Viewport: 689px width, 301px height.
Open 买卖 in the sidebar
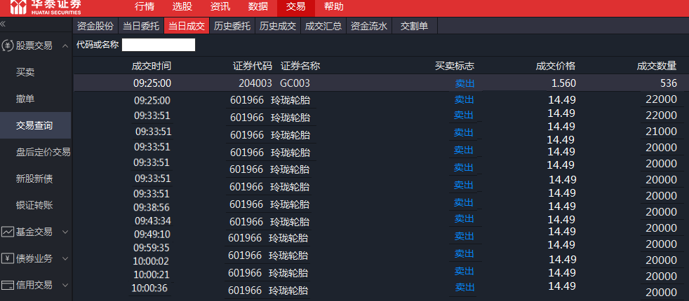tap(25, 72)
